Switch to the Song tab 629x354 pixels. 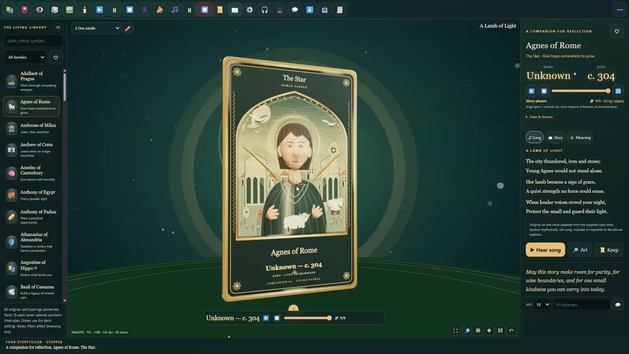pyautogui.click(x=535, y=137)
